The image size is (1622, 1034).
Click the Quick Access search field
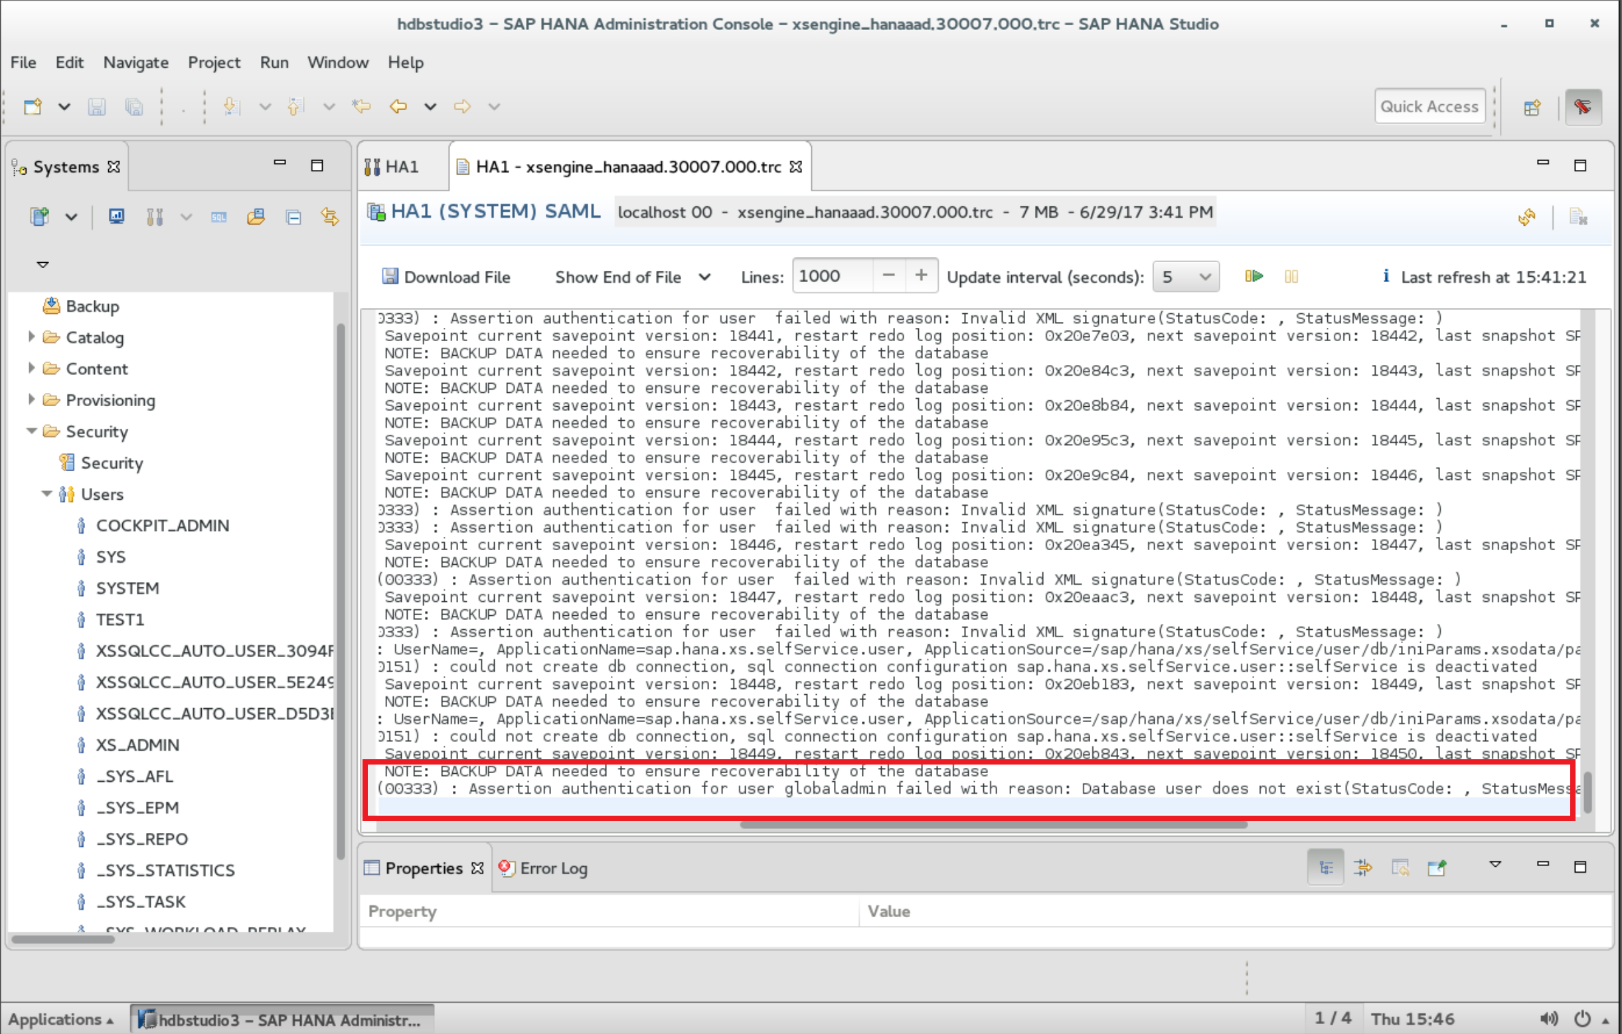tap(1429, 106)
